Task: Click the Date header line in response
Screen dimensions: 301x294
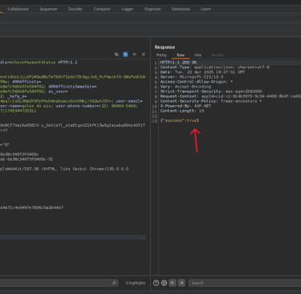Action: 202,71
